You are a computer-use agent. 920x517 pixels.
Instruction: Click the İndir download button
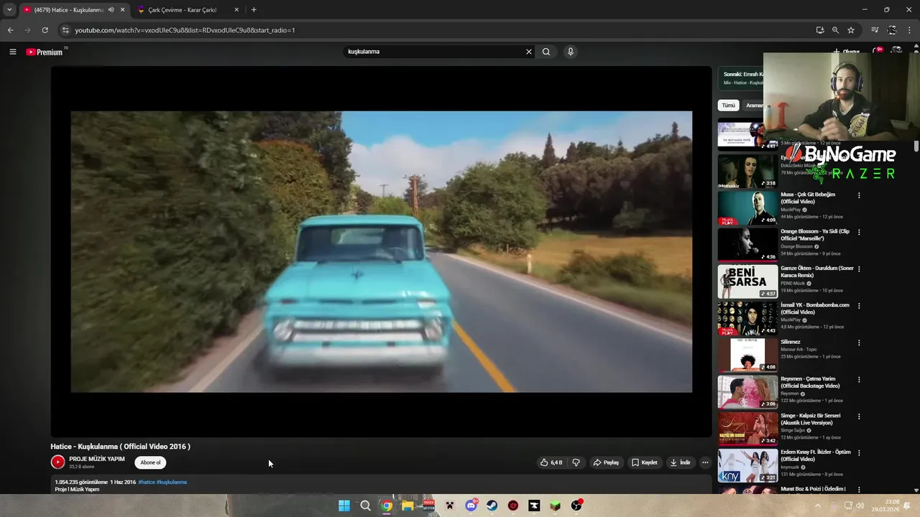pyautogui.click(x=680, y=462)
